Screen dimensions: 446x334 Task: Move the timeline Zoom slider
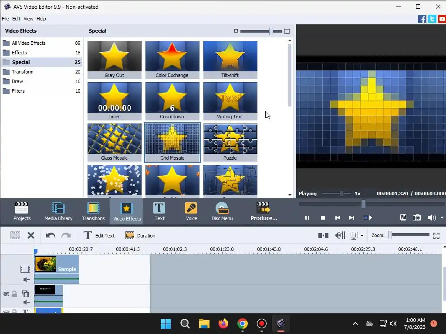point(390,234)
